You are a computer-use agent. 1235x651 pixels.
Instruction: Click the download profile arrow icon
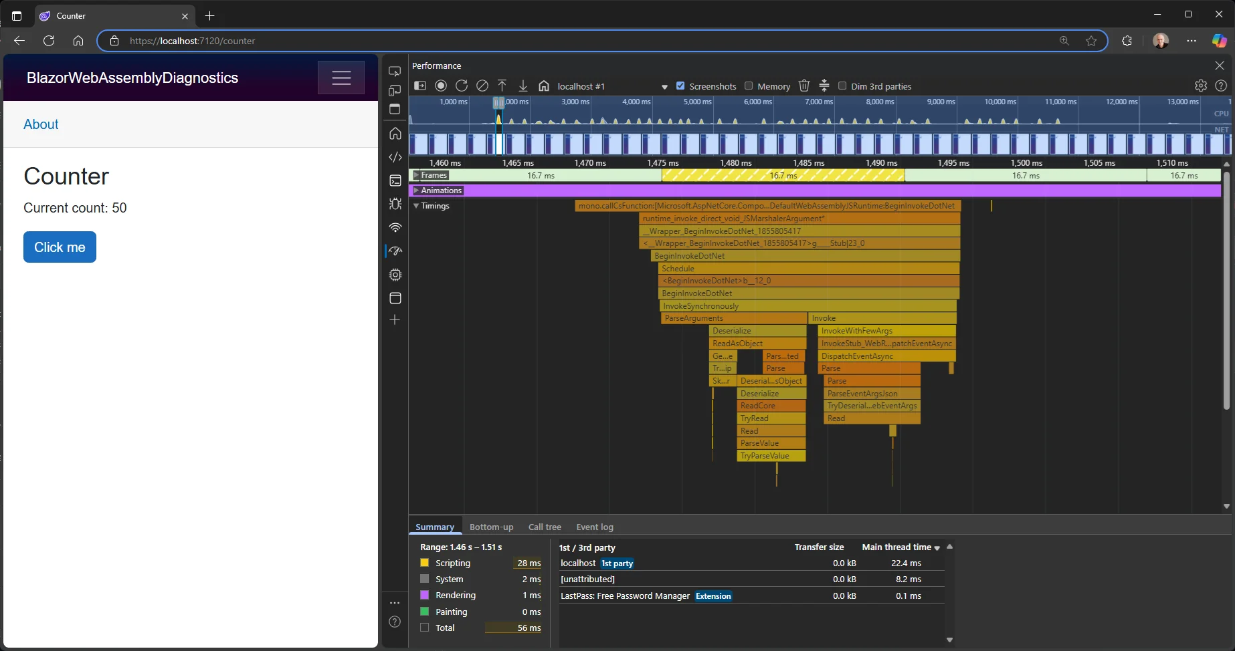click(523, 86)
